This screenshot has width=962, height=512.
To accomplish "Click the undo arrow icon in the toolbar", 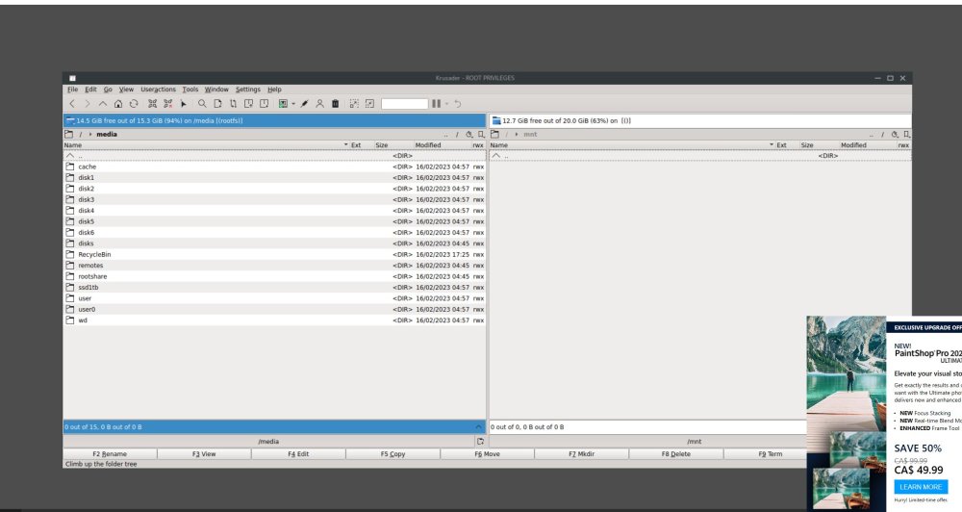I will (x=458, y=104).
